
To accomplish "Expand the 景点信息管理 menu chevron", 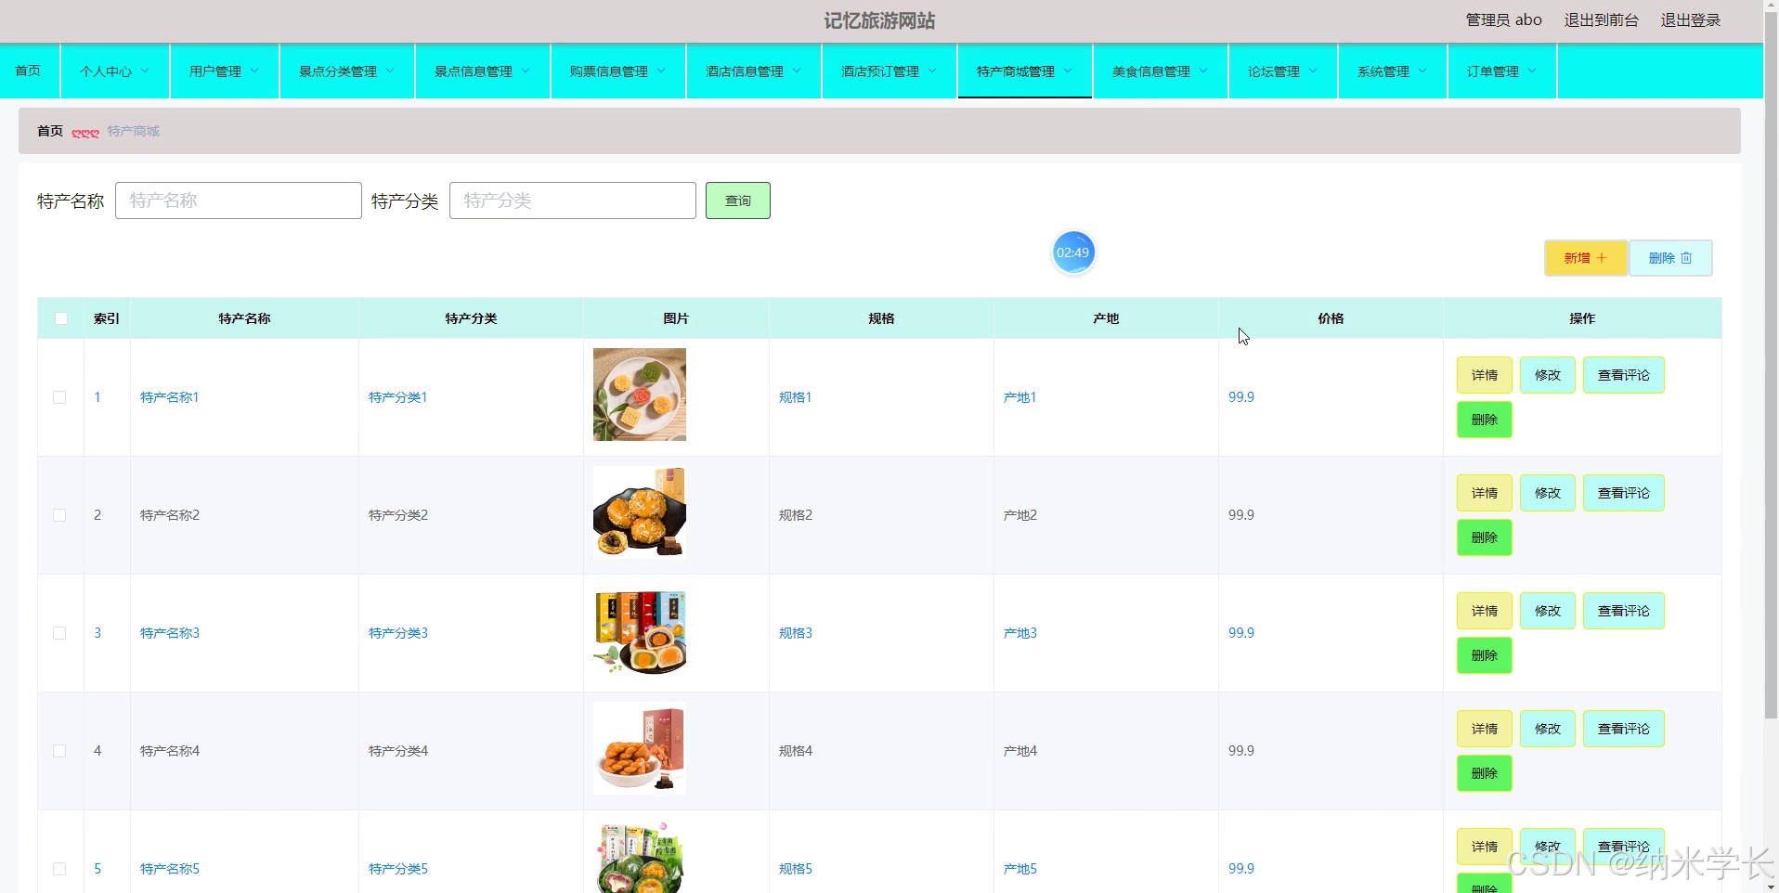I will (526, 71).
